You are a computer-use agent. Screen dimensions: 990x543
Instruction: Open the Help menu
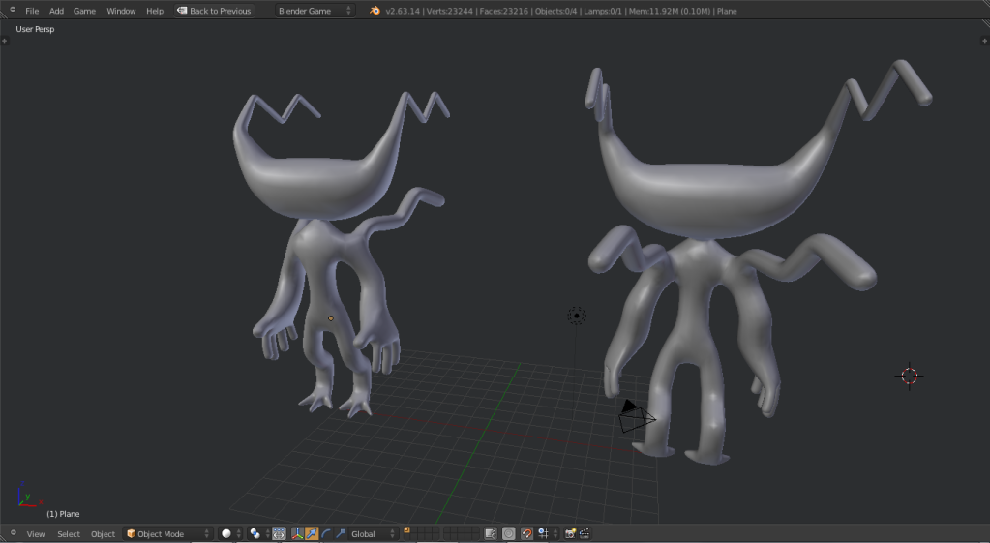point(155,11)
